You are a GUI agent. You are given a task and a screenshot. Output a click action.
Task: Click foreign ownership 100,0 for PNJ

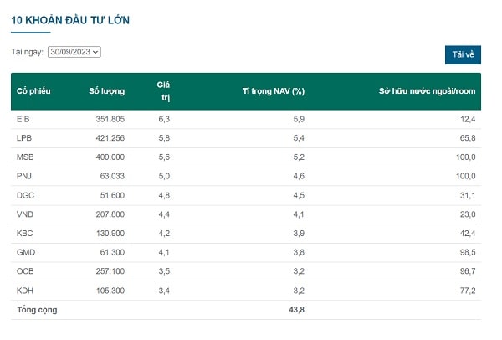coord(466,176)
